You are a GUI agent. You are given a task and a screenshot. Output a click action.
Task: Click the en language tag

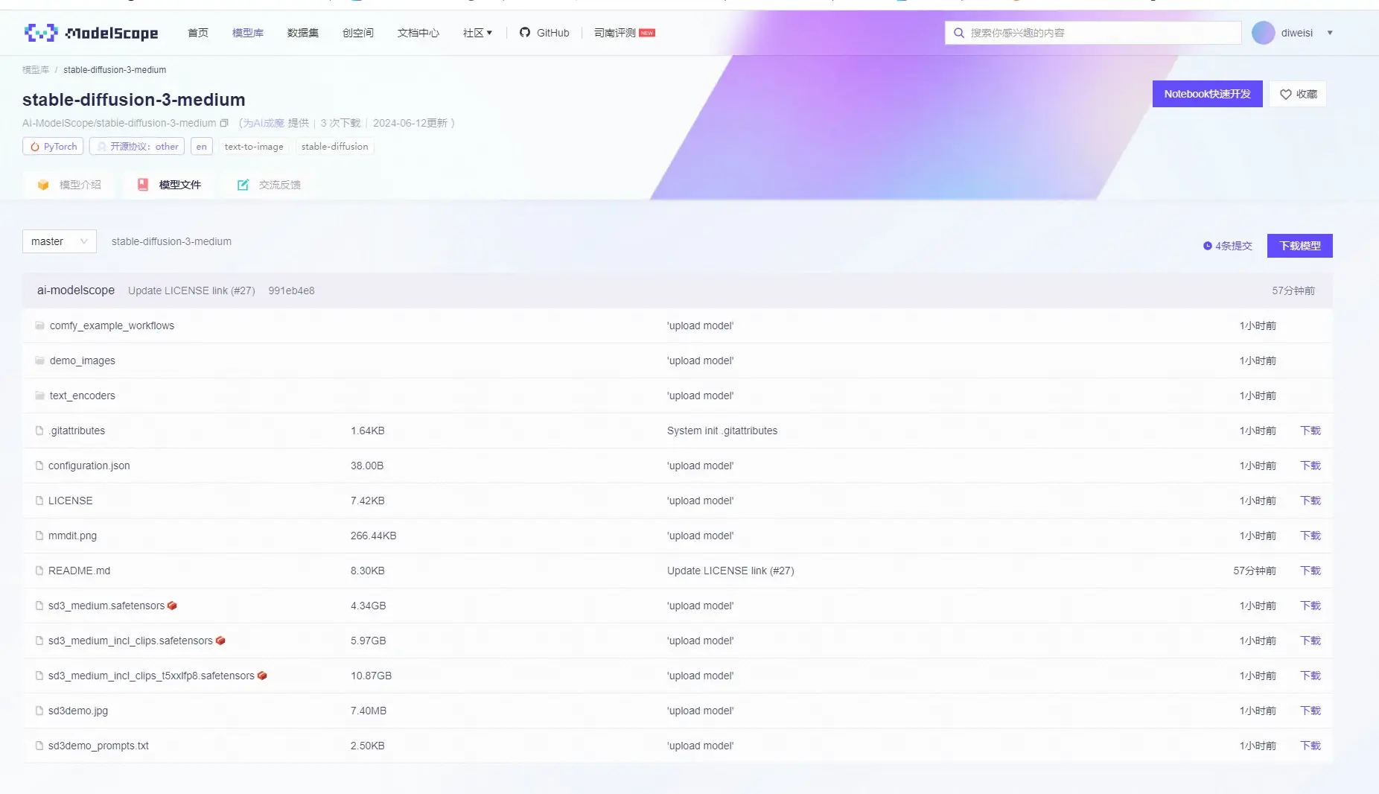(x=202, y=147)
